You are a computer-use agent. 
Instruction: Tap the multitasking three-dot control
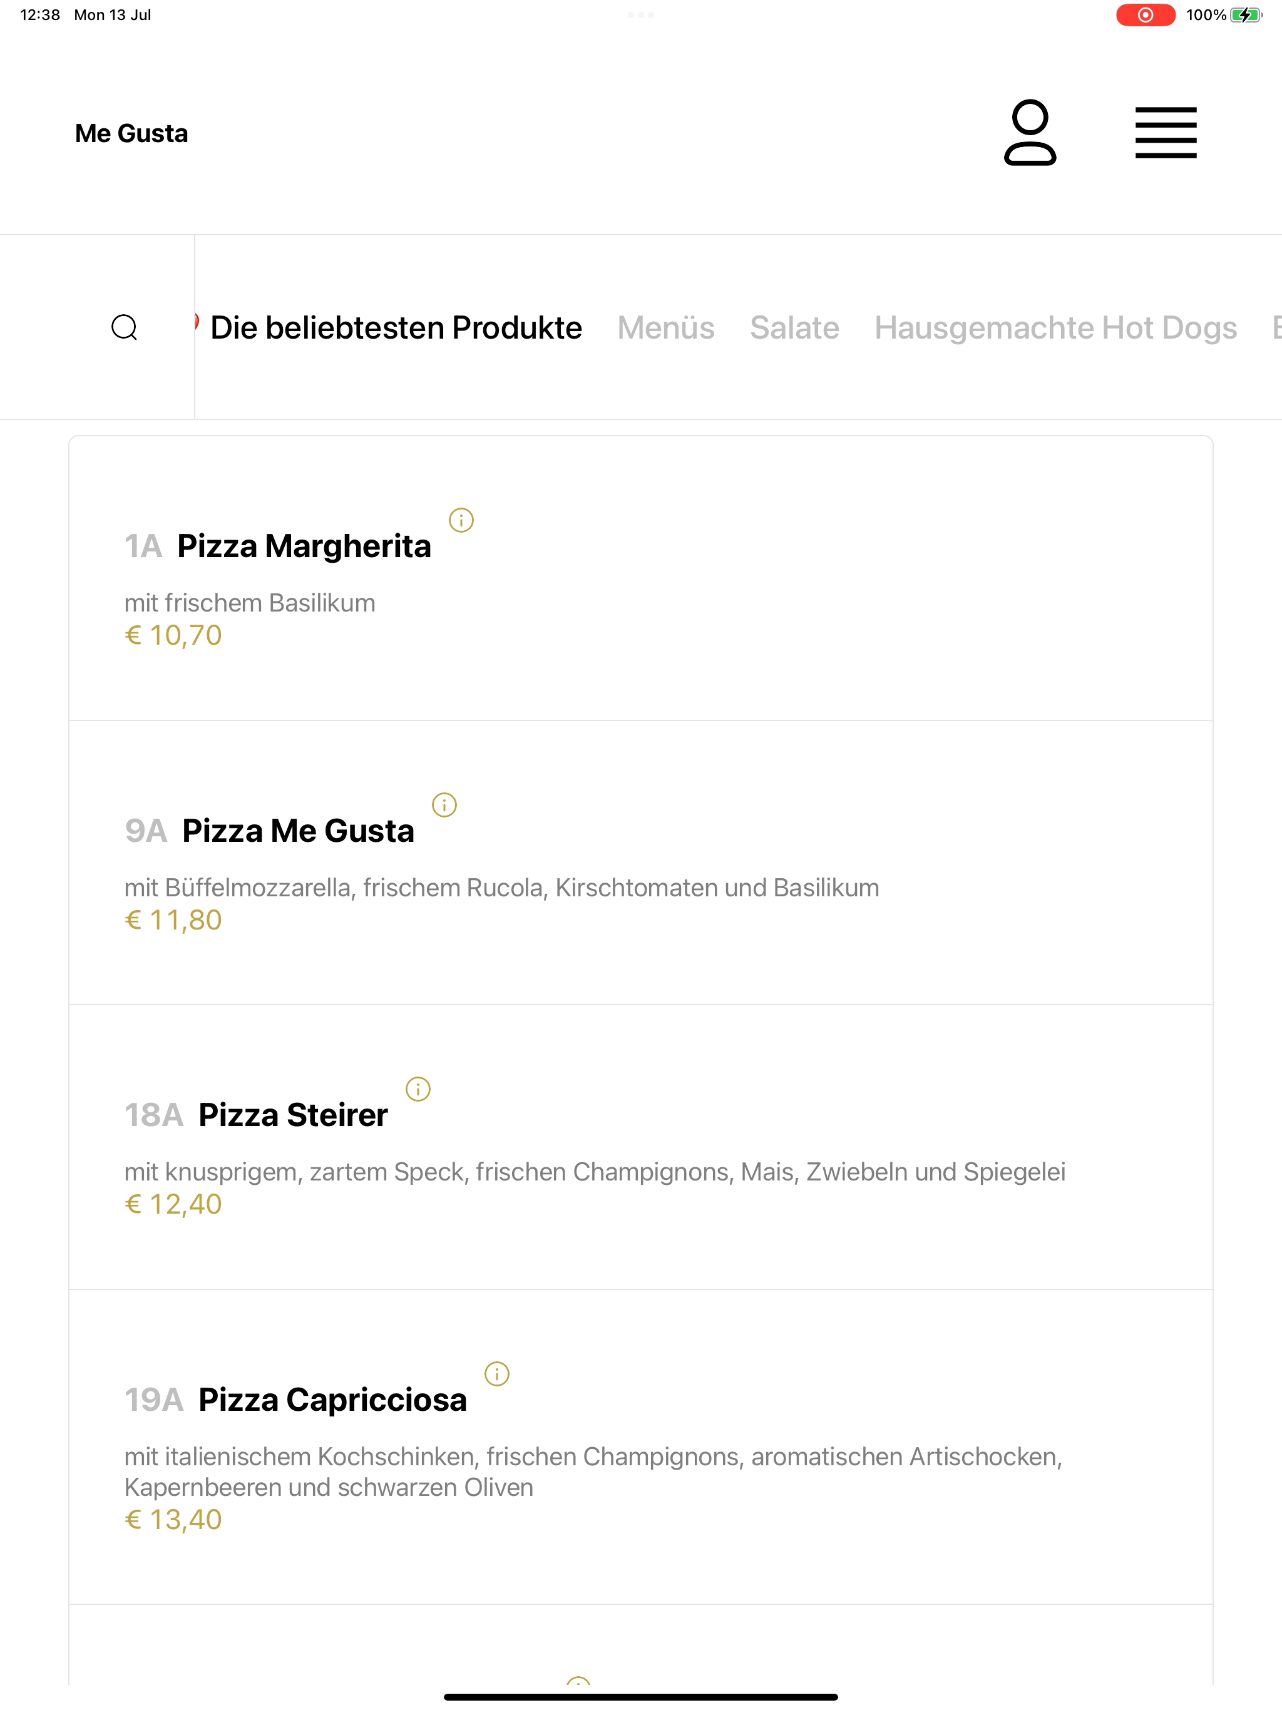pyautogui.click(x=641, y=14)
